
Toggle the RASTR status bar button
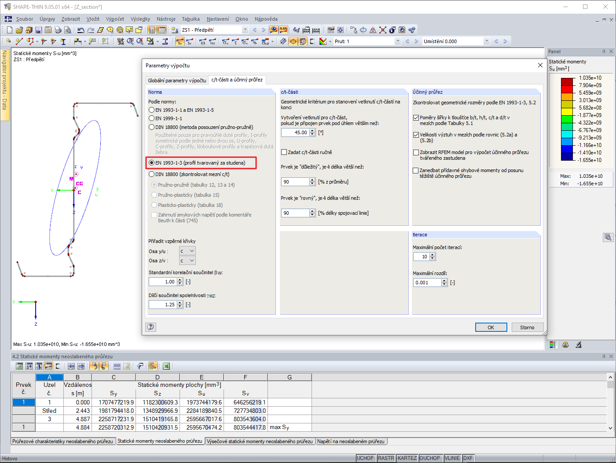tap(386, 458)
